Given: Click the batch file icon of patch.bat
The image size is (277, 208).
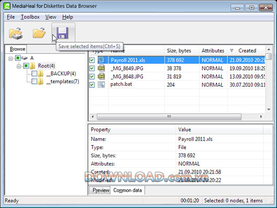Looking at the screenshot, I should [101, 85].
